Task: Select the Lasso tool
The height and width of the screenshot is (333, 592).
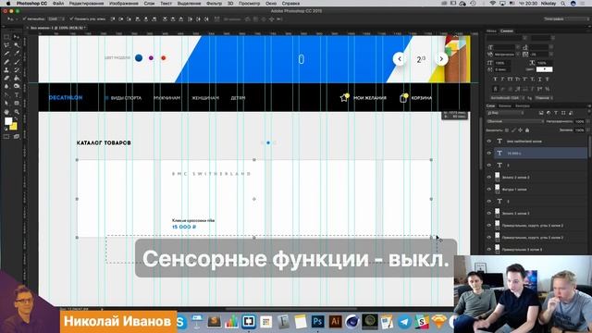Action: pos(6,45)
